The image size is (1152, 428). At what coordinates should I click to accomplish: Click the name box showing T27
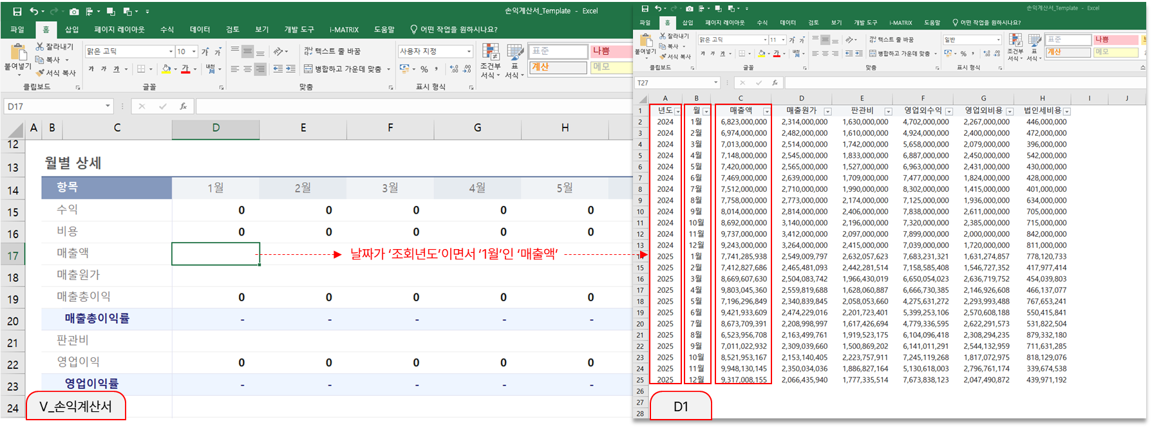tap(673, 83)
